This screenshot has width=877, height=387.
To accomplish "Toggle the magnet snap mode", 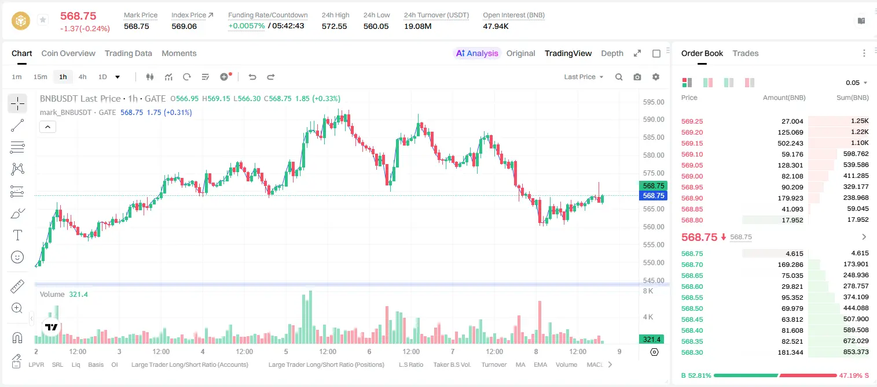I will [17, 337].
